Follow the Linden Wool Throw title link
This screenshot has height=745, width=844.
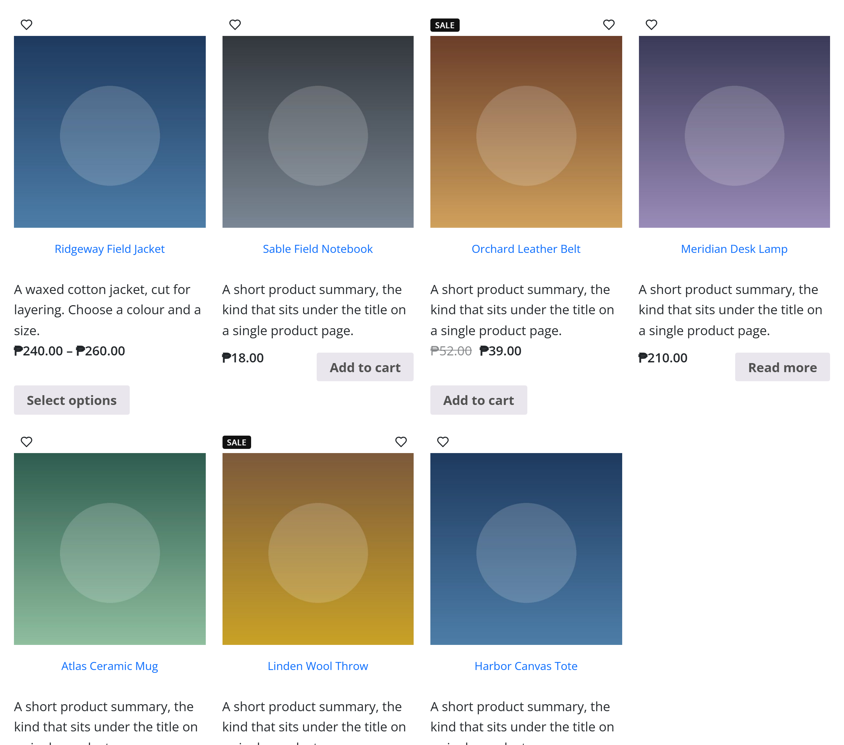click(318, 666)
